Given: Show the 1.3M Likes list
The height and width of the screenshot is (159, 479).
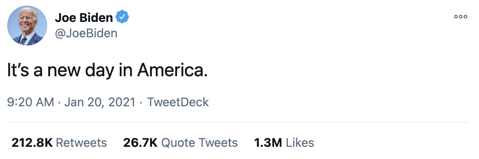Looking at the screenshot, I should 284,142.
